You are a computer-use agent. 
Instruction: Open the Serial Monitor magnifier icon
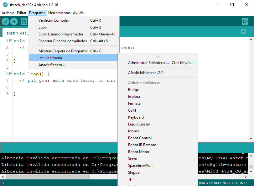[245, 21]
